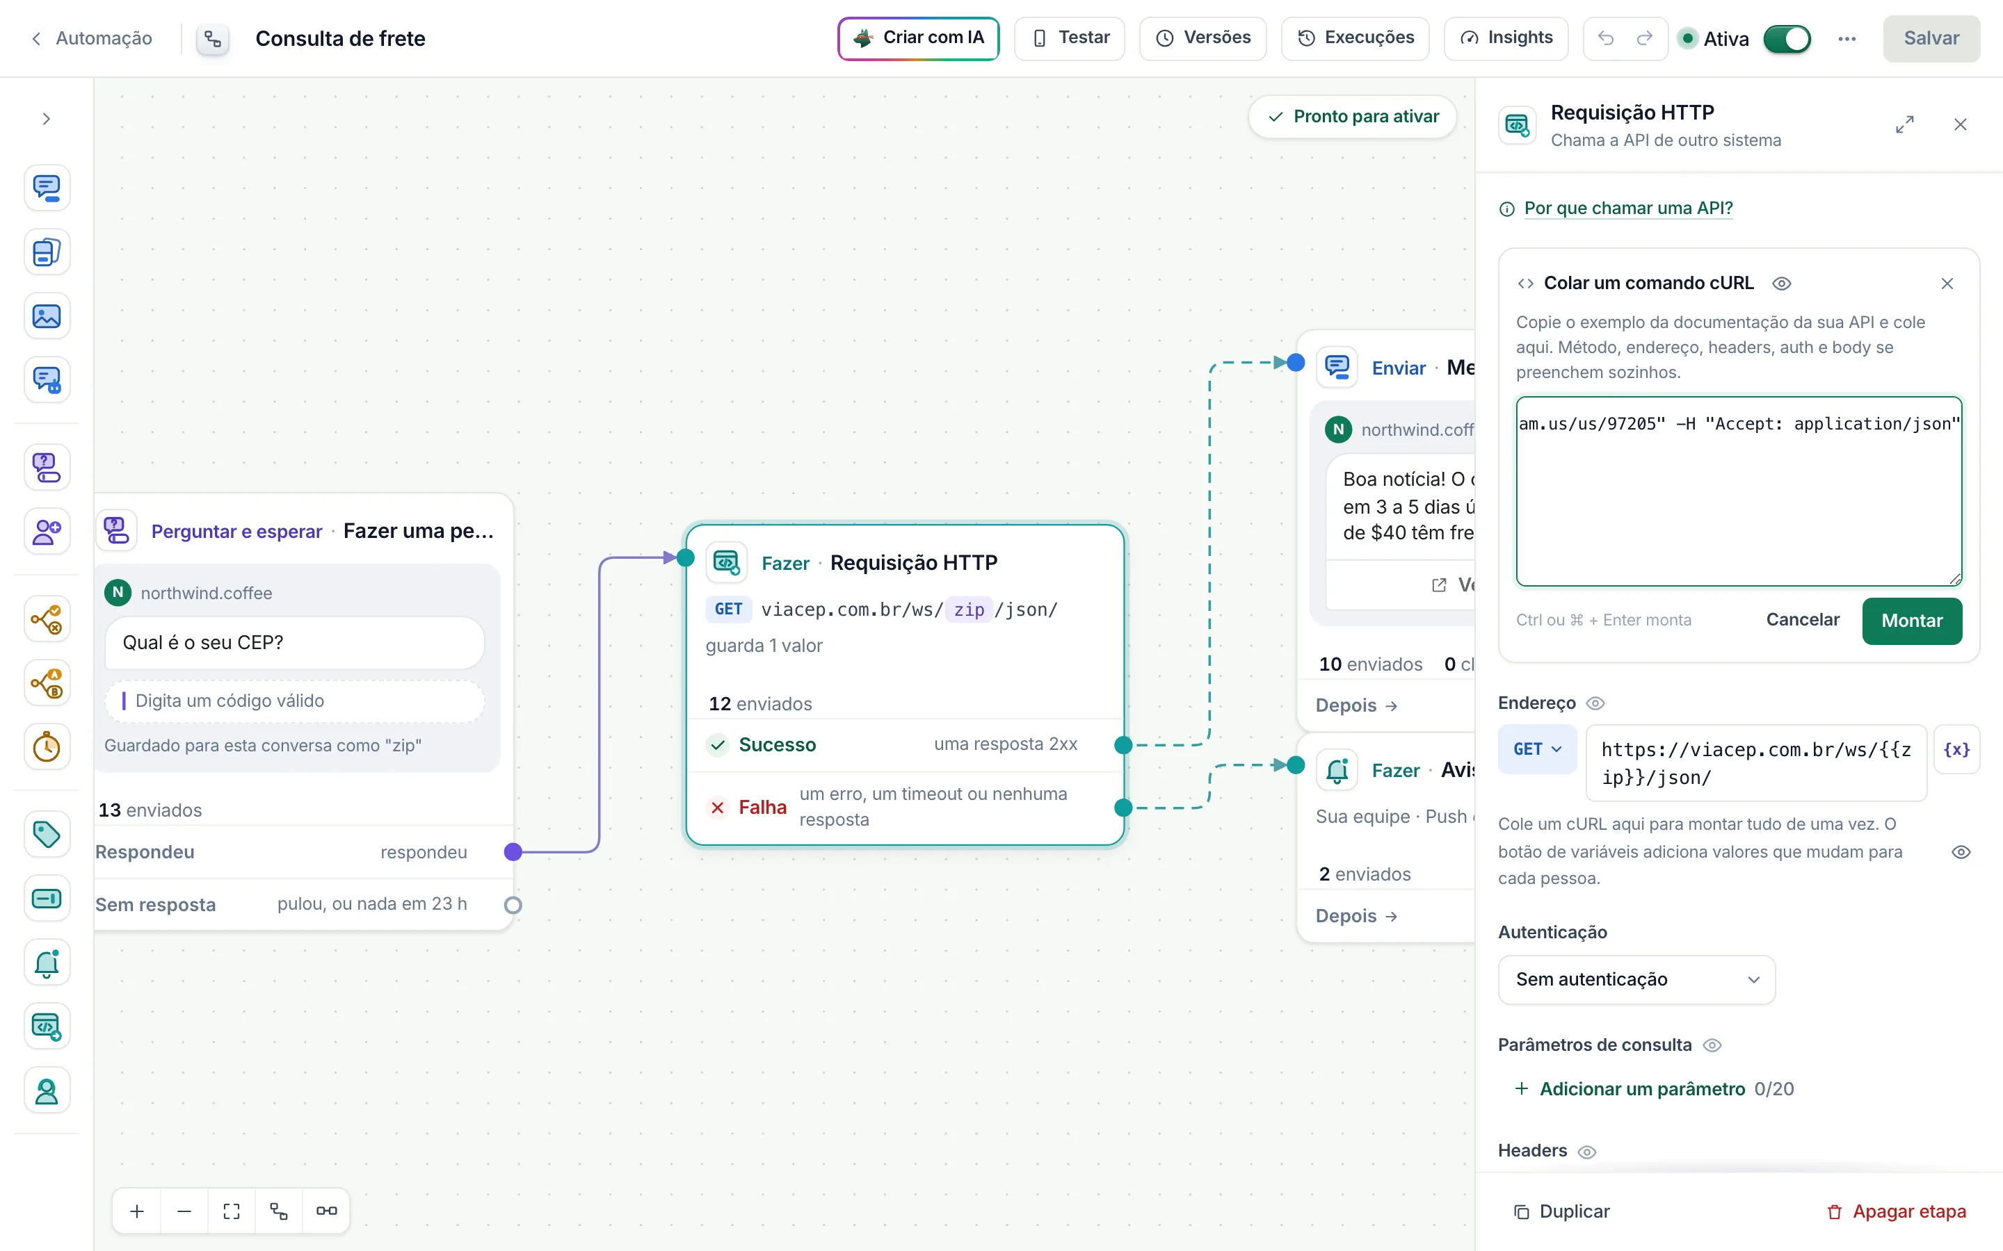Toggle eye icon next to cURL hint text
Screen dimensions: 2003x1251
1961,852
